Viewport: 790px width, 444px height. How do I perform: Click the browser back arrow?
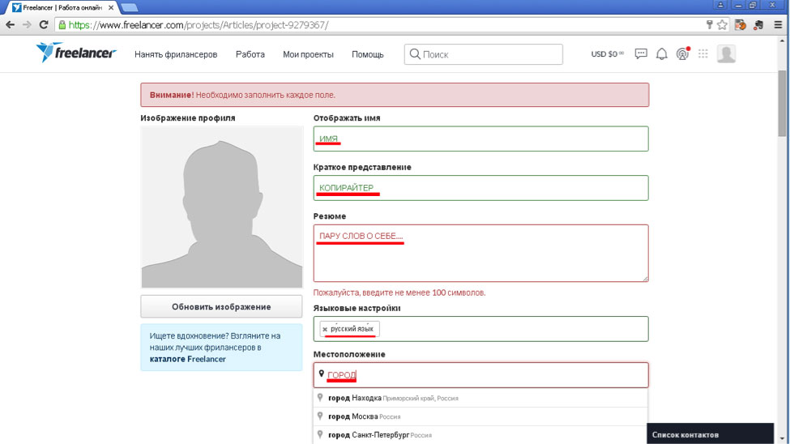[x=10, y=24]
